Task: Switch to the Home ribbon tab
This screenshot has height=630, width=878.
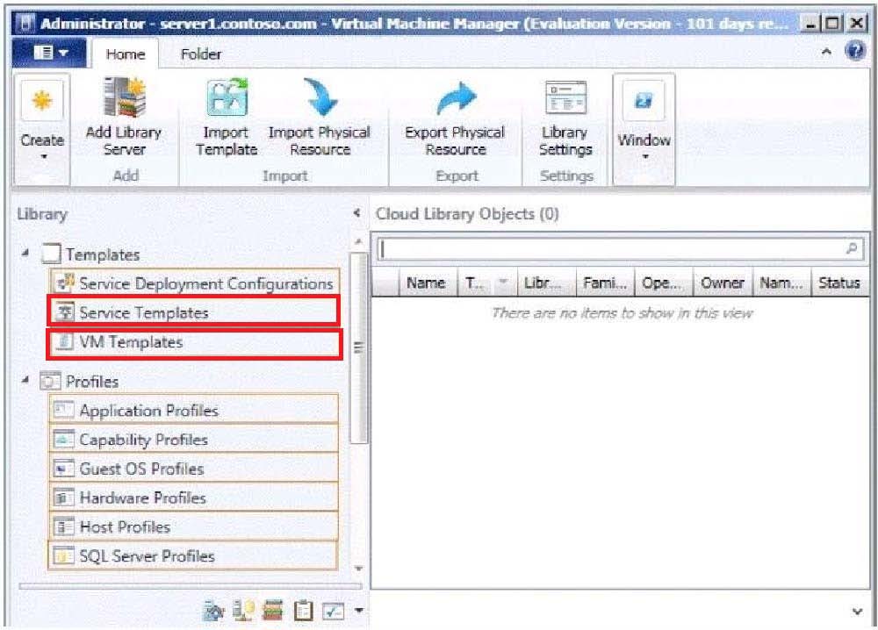Action: click(126, 54)
